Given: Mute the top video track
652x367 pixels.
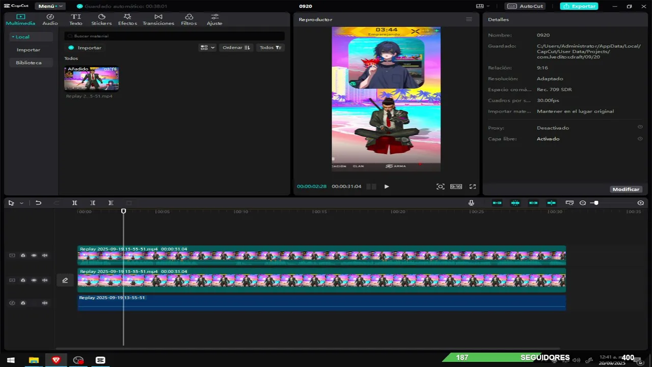Looking at the screenshot, I should [45, 255].
